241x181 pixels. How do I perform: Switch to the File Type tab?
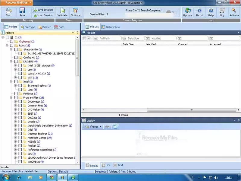point(28,27)
